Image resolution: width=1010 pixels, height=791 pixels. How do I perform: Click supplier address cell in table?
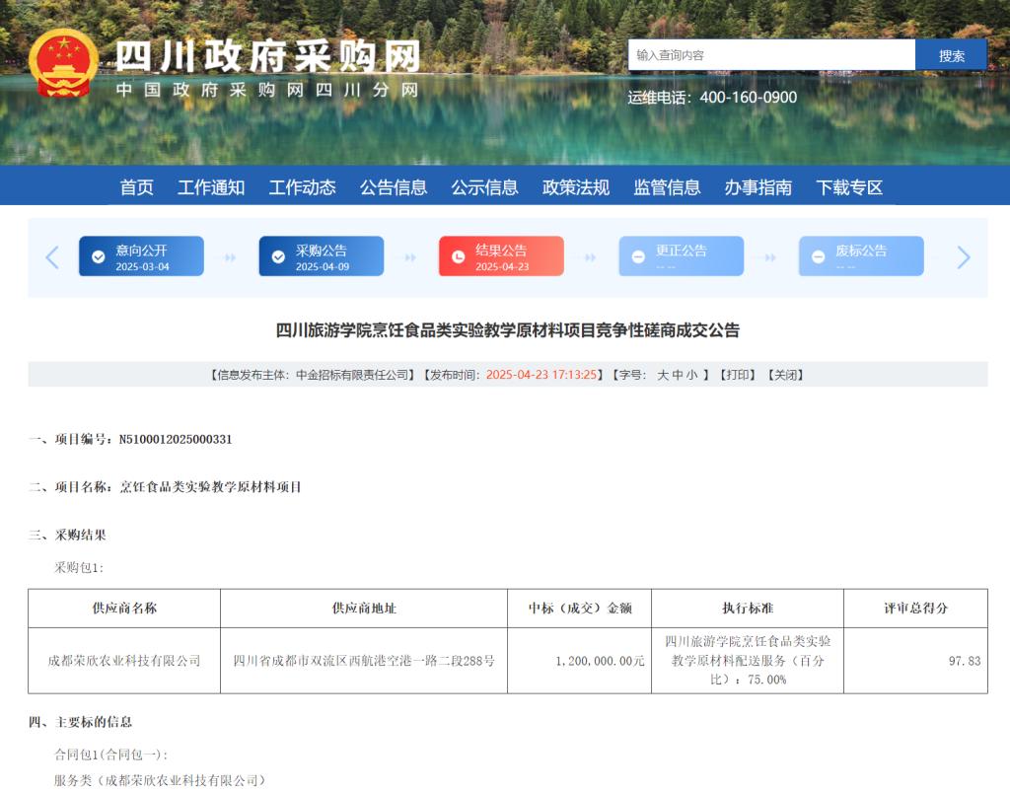[364, 661]
